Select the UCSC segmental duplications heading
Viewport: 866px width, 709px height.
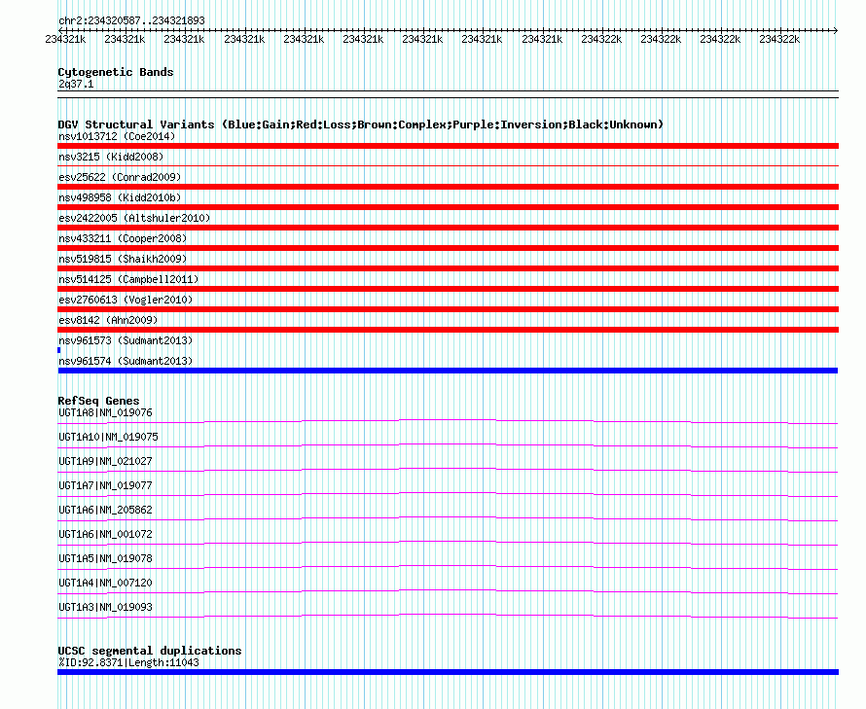(x=150, y=651)
